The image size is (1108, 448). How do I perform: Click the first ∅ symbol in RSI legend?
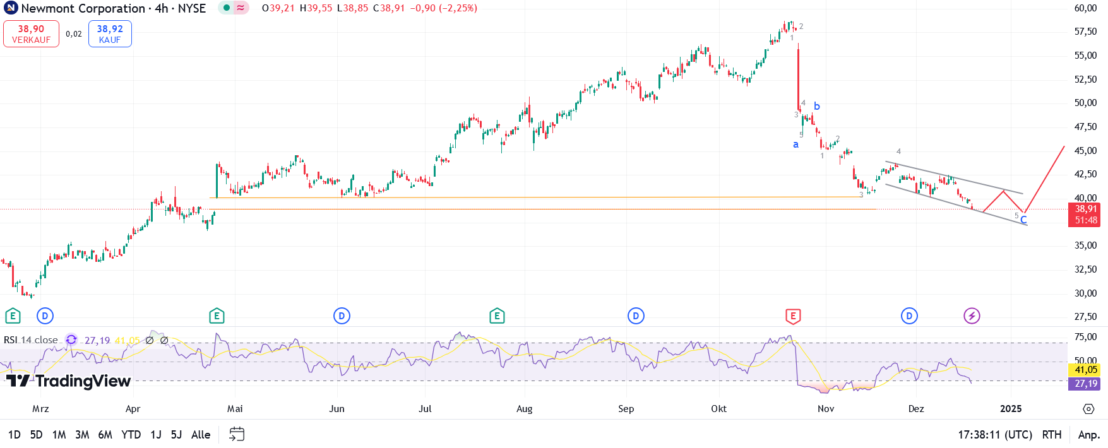150,340
